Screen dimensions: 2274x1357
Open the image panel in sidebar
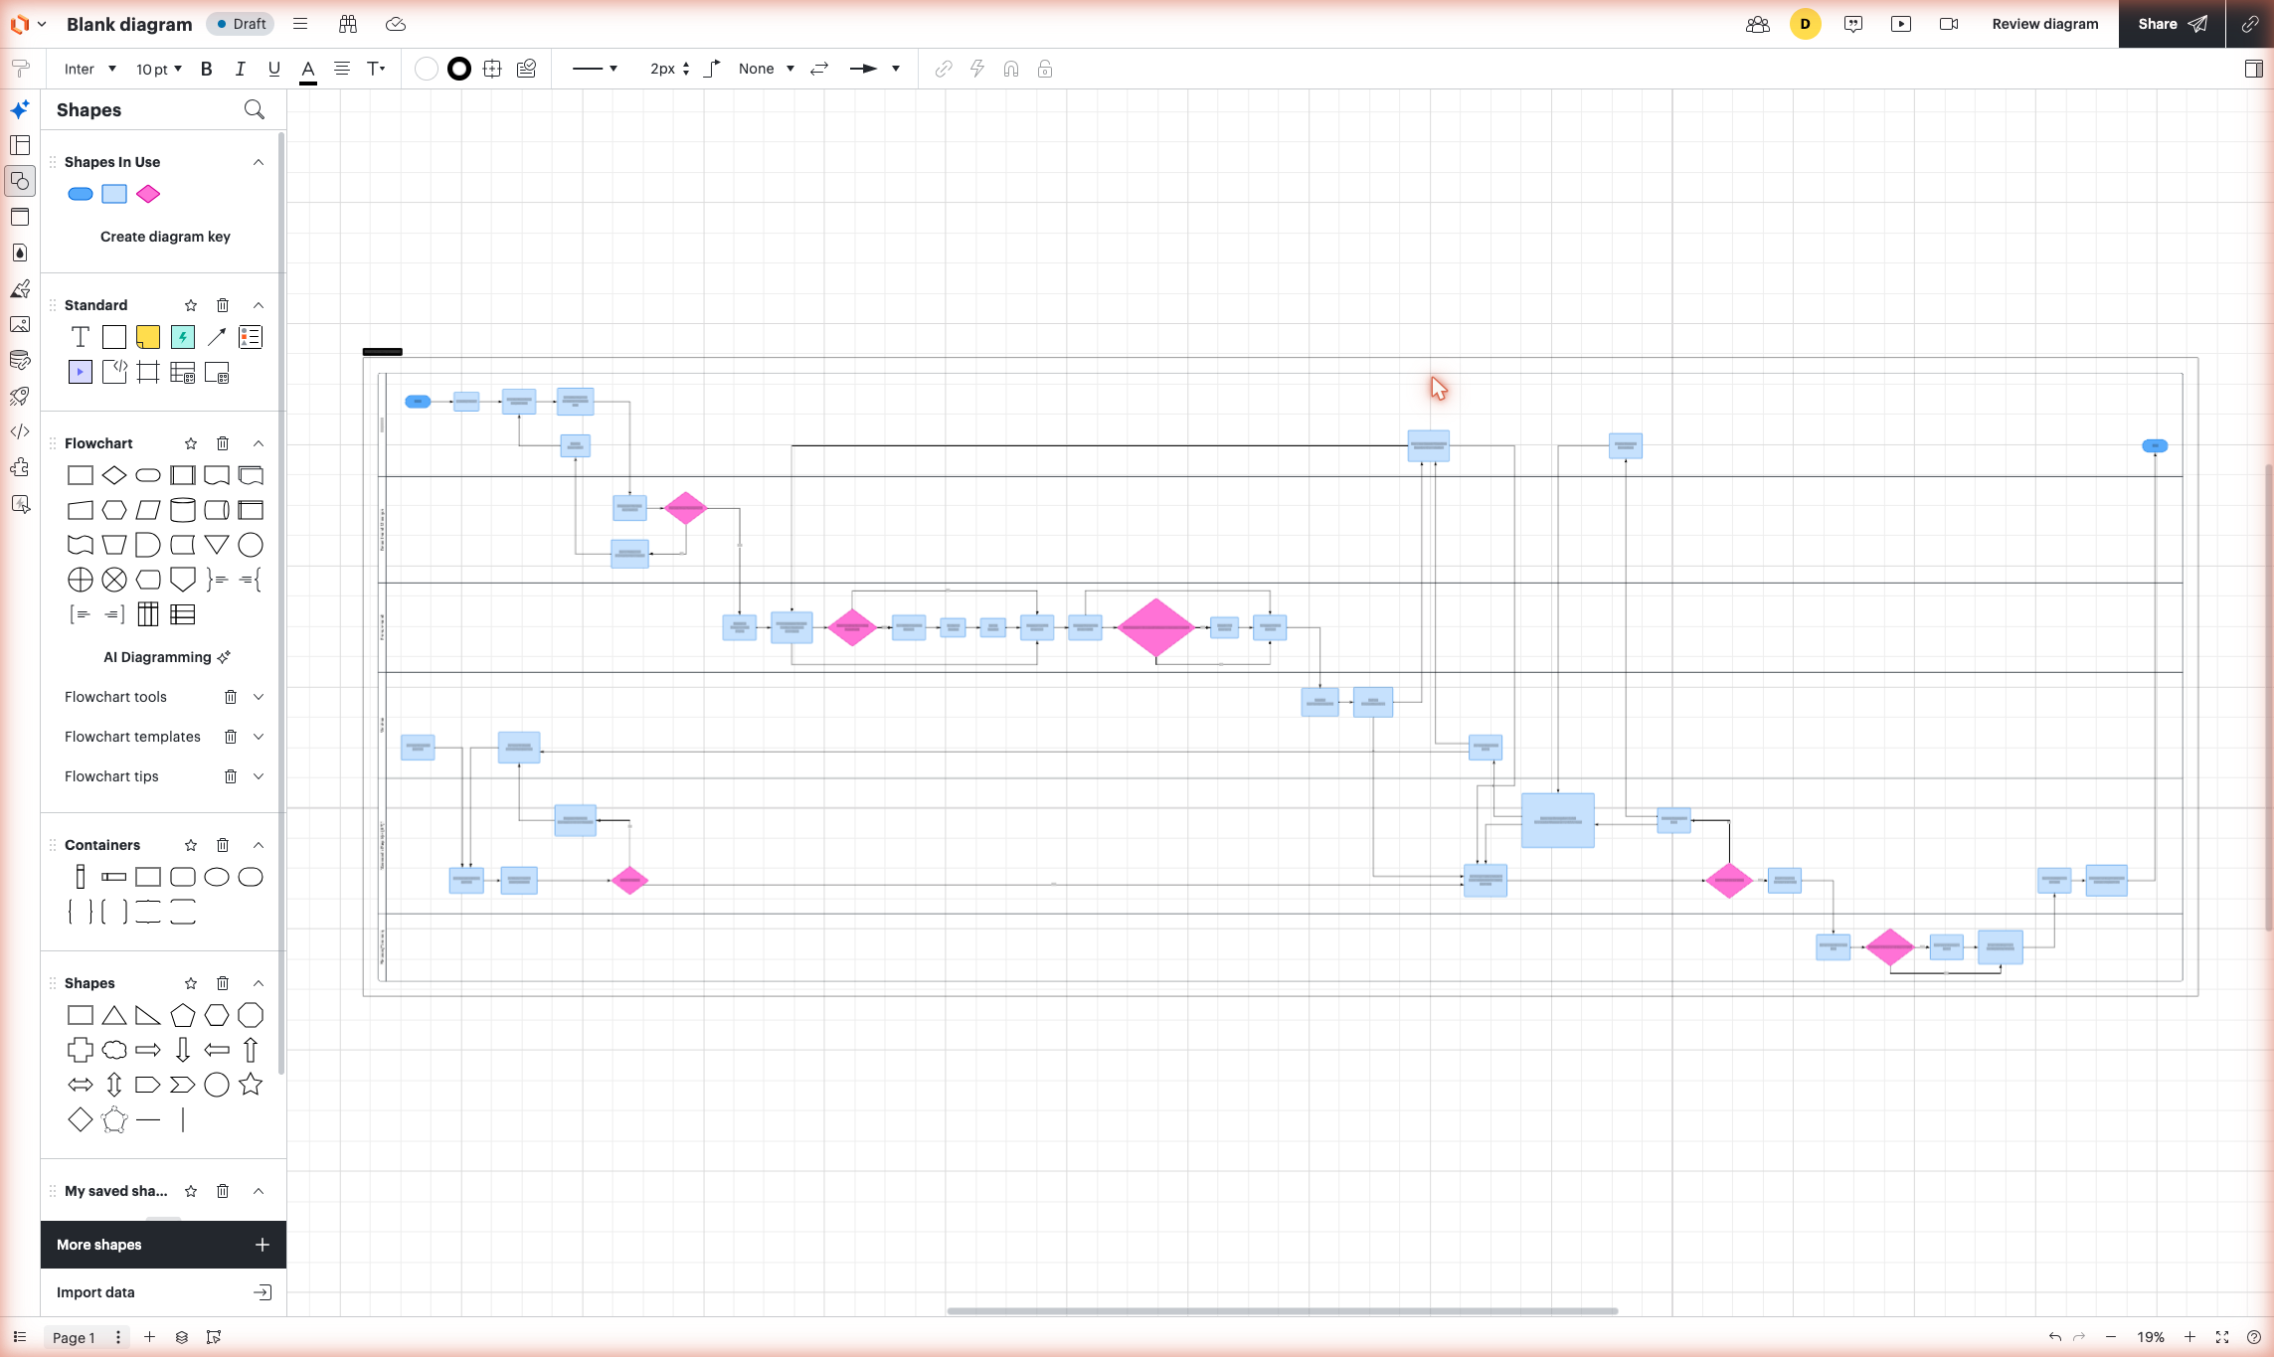pos(20,324)
